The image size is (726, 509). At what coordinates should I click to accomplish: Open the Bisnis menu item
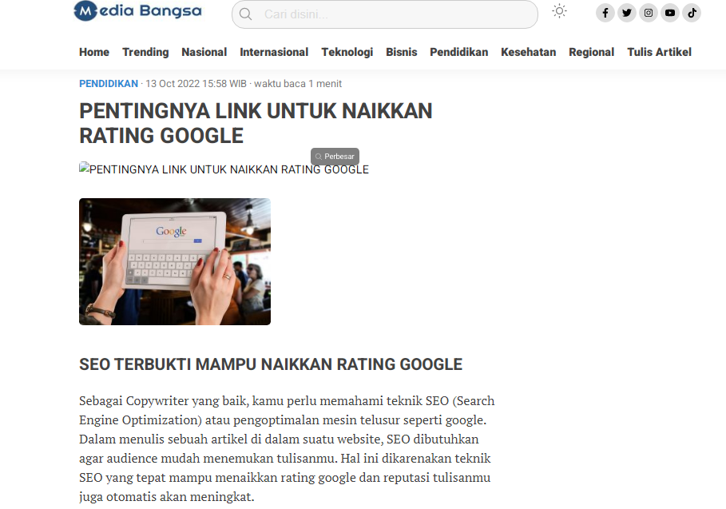pos(401,52)
